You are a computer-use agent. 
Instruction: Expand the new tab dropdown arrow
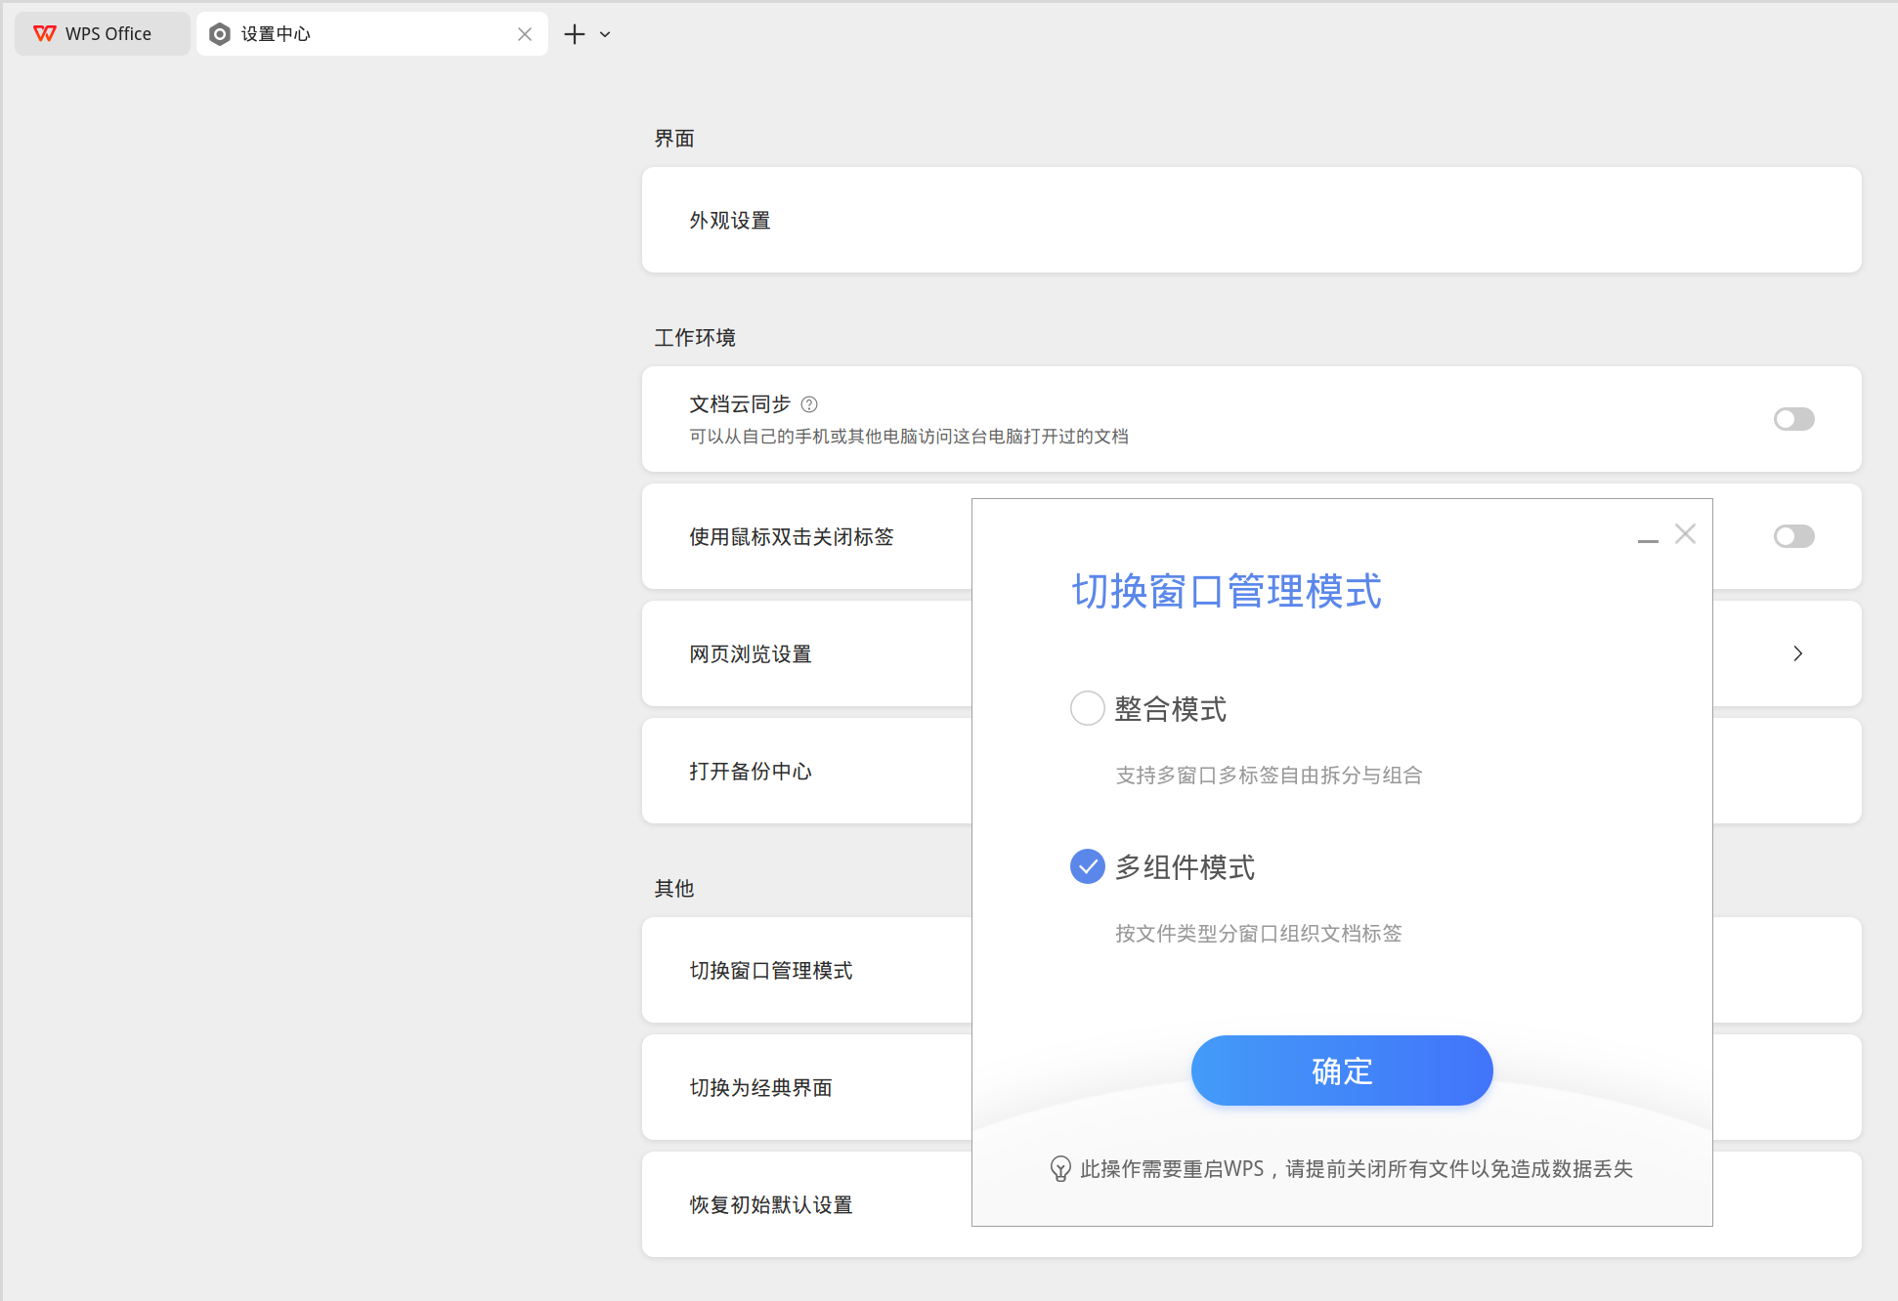pyautogui.click(x=605, y=34)
